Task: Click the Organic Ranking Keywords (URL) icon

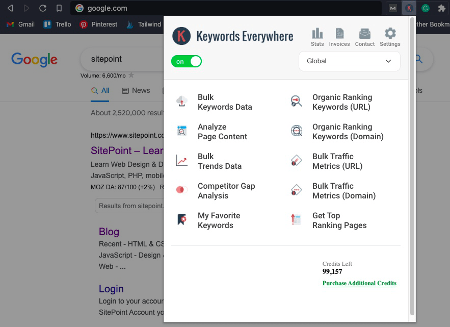Action: click(x=297, y=102)
